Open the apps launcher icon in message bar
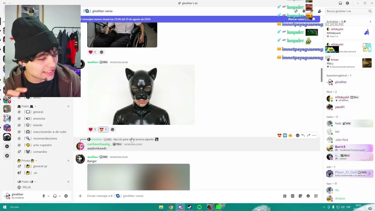Screen dimensions: 375x211 [x=316, y=196]
